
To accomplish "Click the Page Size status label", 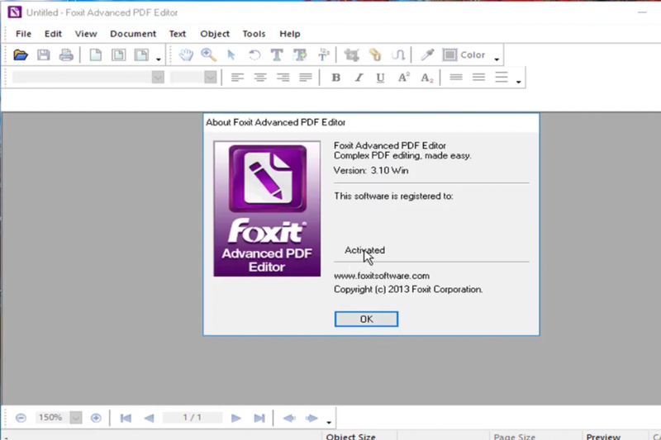I will click(x=514, y=436).
